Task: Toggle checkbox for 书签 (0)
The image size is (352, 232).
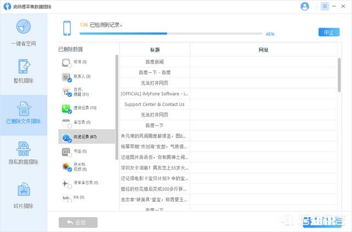Action: coord(70,155)
